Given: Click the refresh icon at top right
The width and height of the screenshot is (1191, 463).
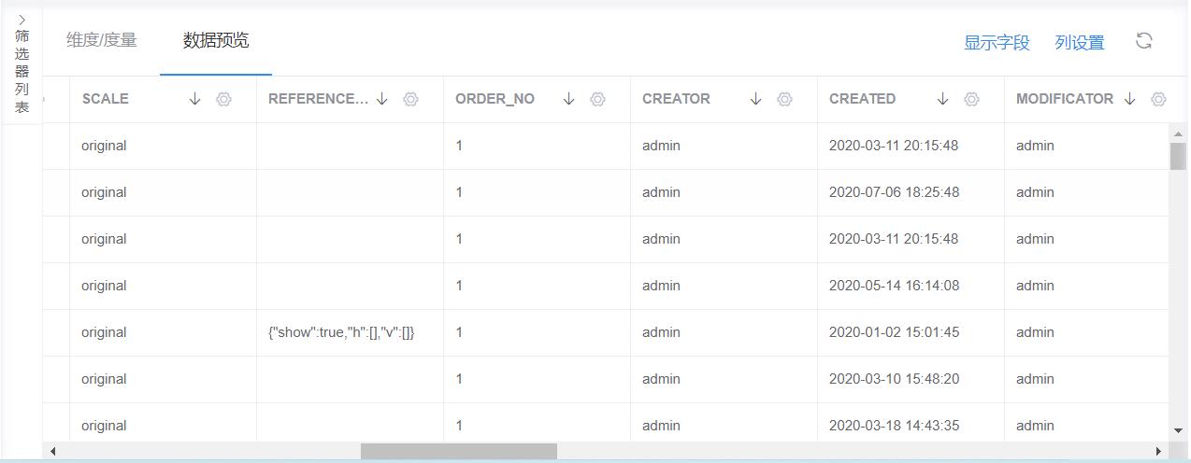Looking at the screenshot, I should point(1143,41).
